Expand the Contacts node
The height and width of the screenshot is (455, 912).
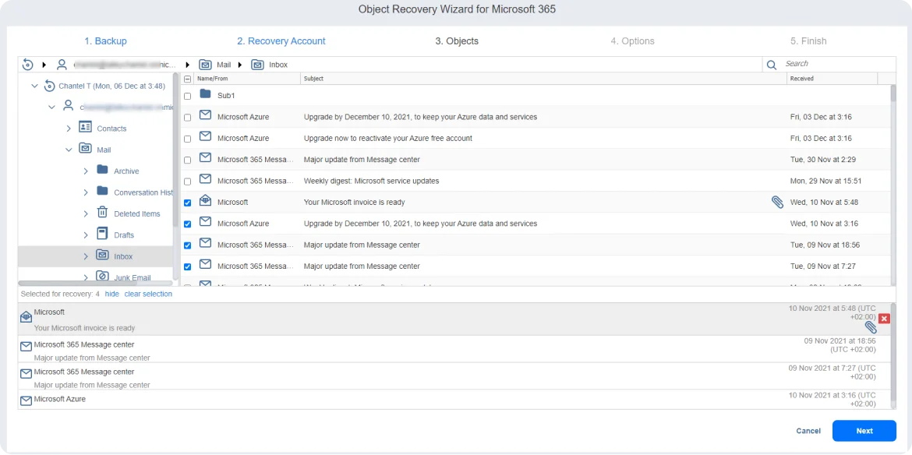pos(69,128)
